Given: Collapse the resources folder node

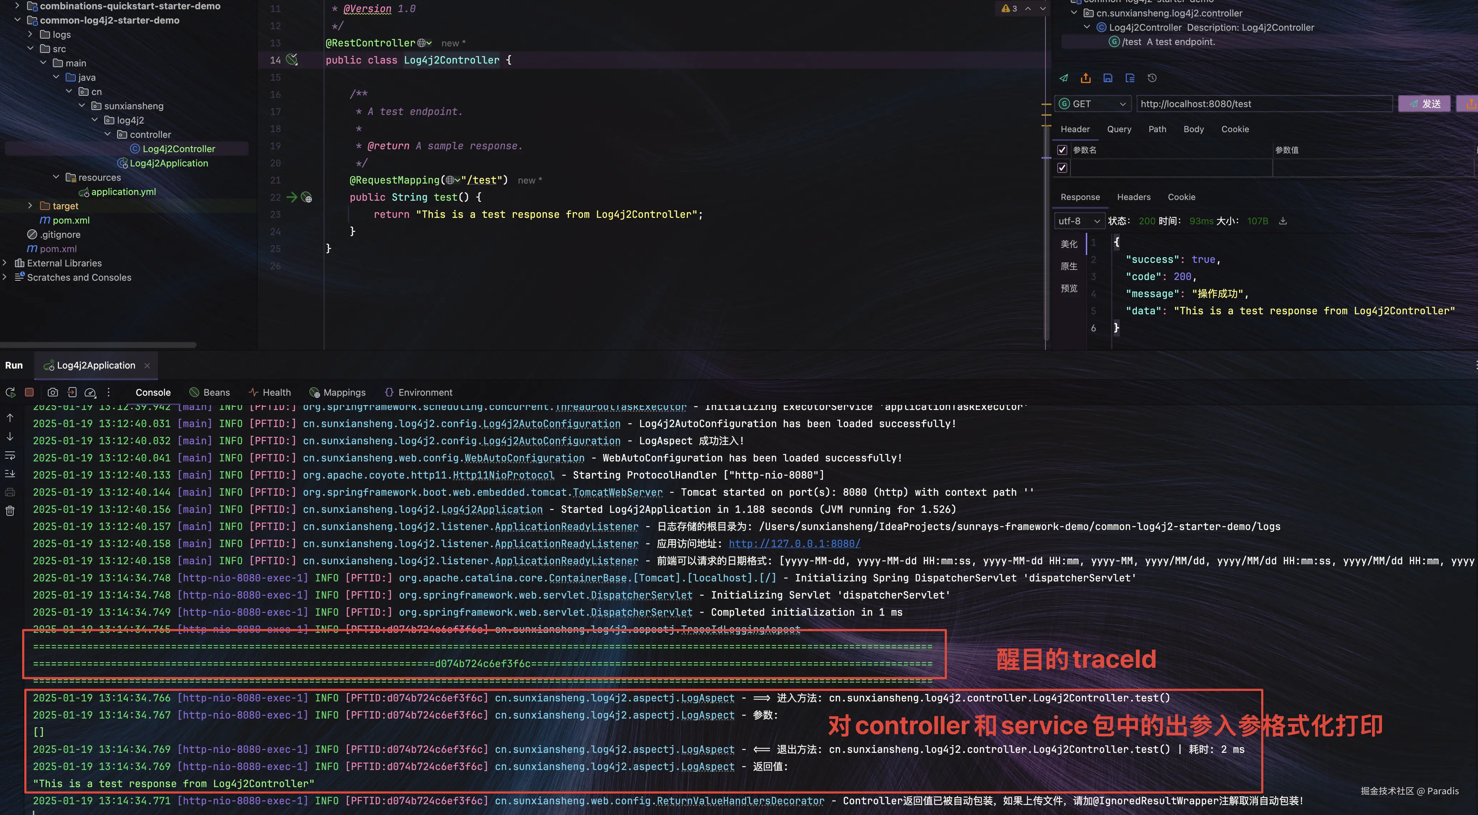Looking at the screenshot, I should tap(56, 177).
